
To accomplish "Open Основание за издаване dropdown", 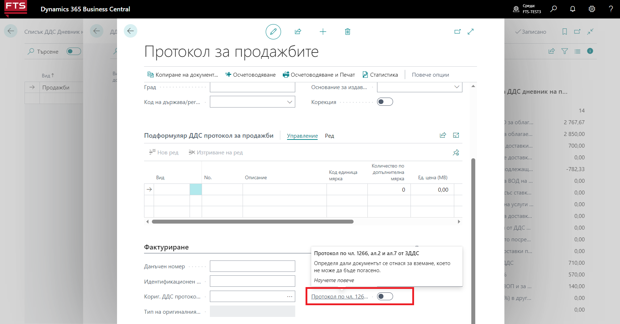I will click(457, 87).
